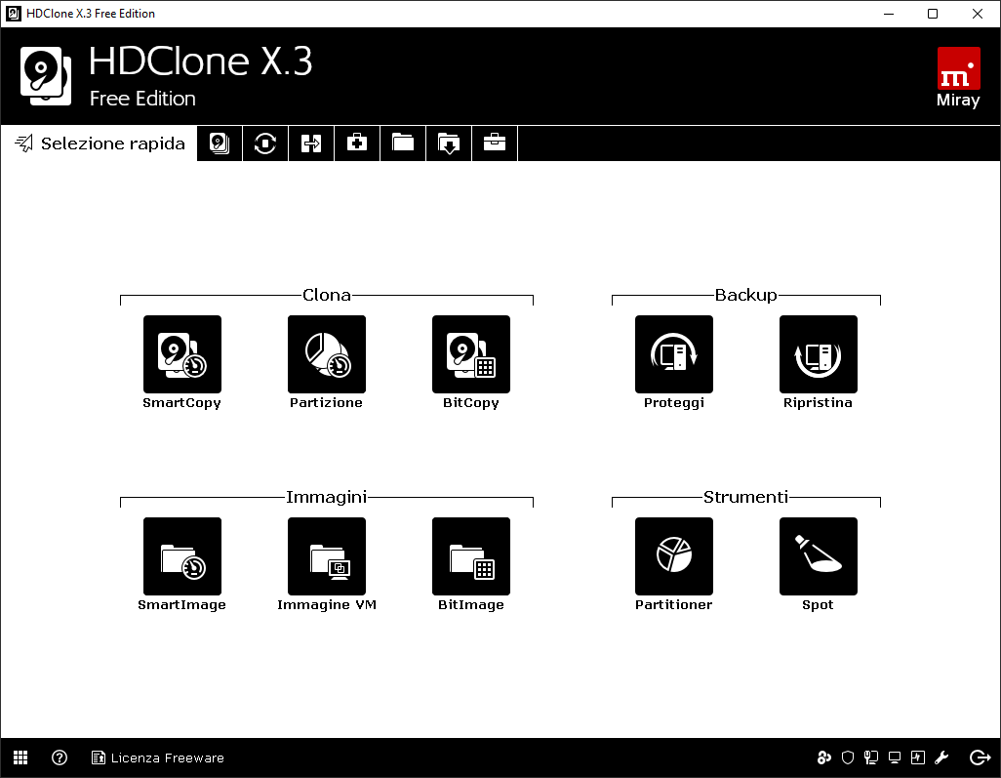
Task: Click the shield icon in status bar
Action: (x=848, y=758)
